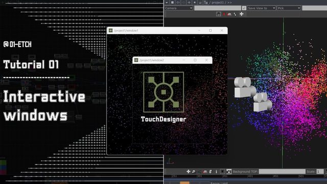Image resolution: width=327 pixels, height=184 pixels.
Task: Open the Pick dropdown
Action: point(289,8)
